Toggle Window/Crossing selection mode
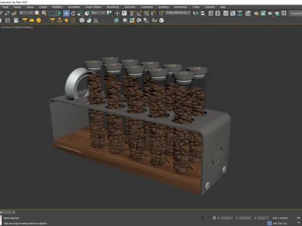The image size is (302, 226). point(58,13)
